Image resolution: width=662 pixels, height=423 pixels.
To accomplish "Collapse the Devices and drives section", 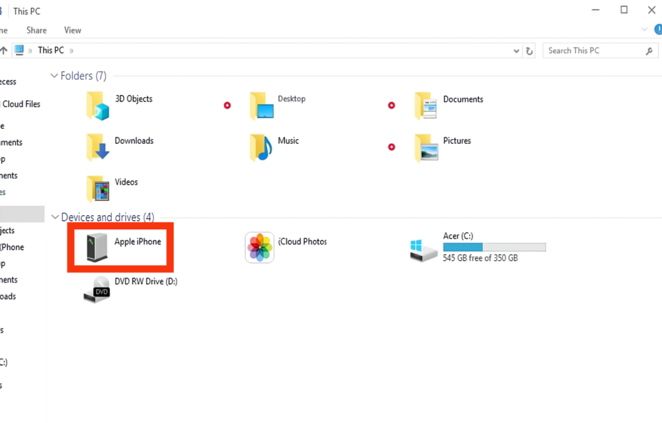I will 54,218.
